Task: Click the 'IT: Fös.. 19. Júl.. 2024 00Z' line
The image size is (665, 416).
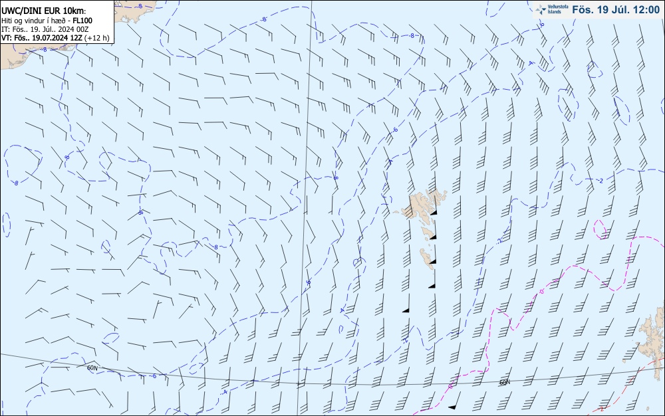Action: (x=45, y=29)
